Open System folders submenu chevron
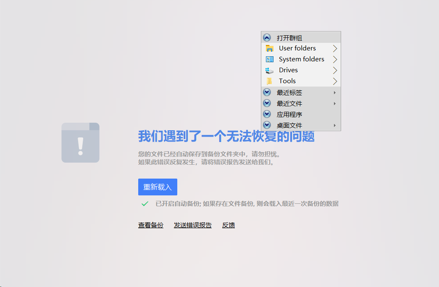 (335, 59)
